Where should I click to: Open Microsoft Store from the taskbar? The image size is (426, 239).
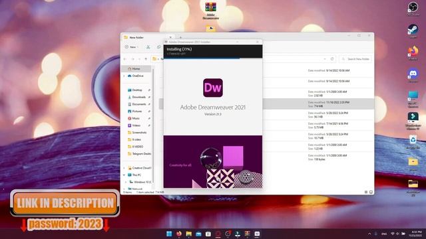(x=208, y=234)
